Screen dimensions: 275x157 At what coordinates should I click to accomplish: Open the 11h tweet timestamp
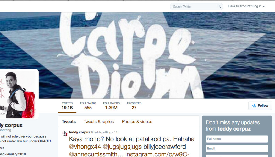click(x=117, y=132)
